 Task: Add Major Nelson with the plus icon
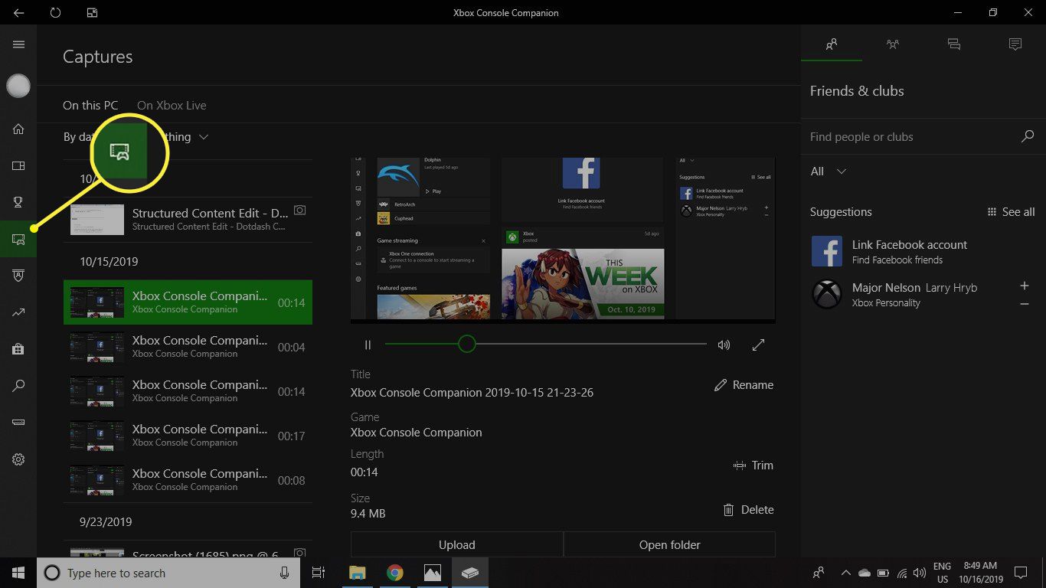[x=1025, y=286]
